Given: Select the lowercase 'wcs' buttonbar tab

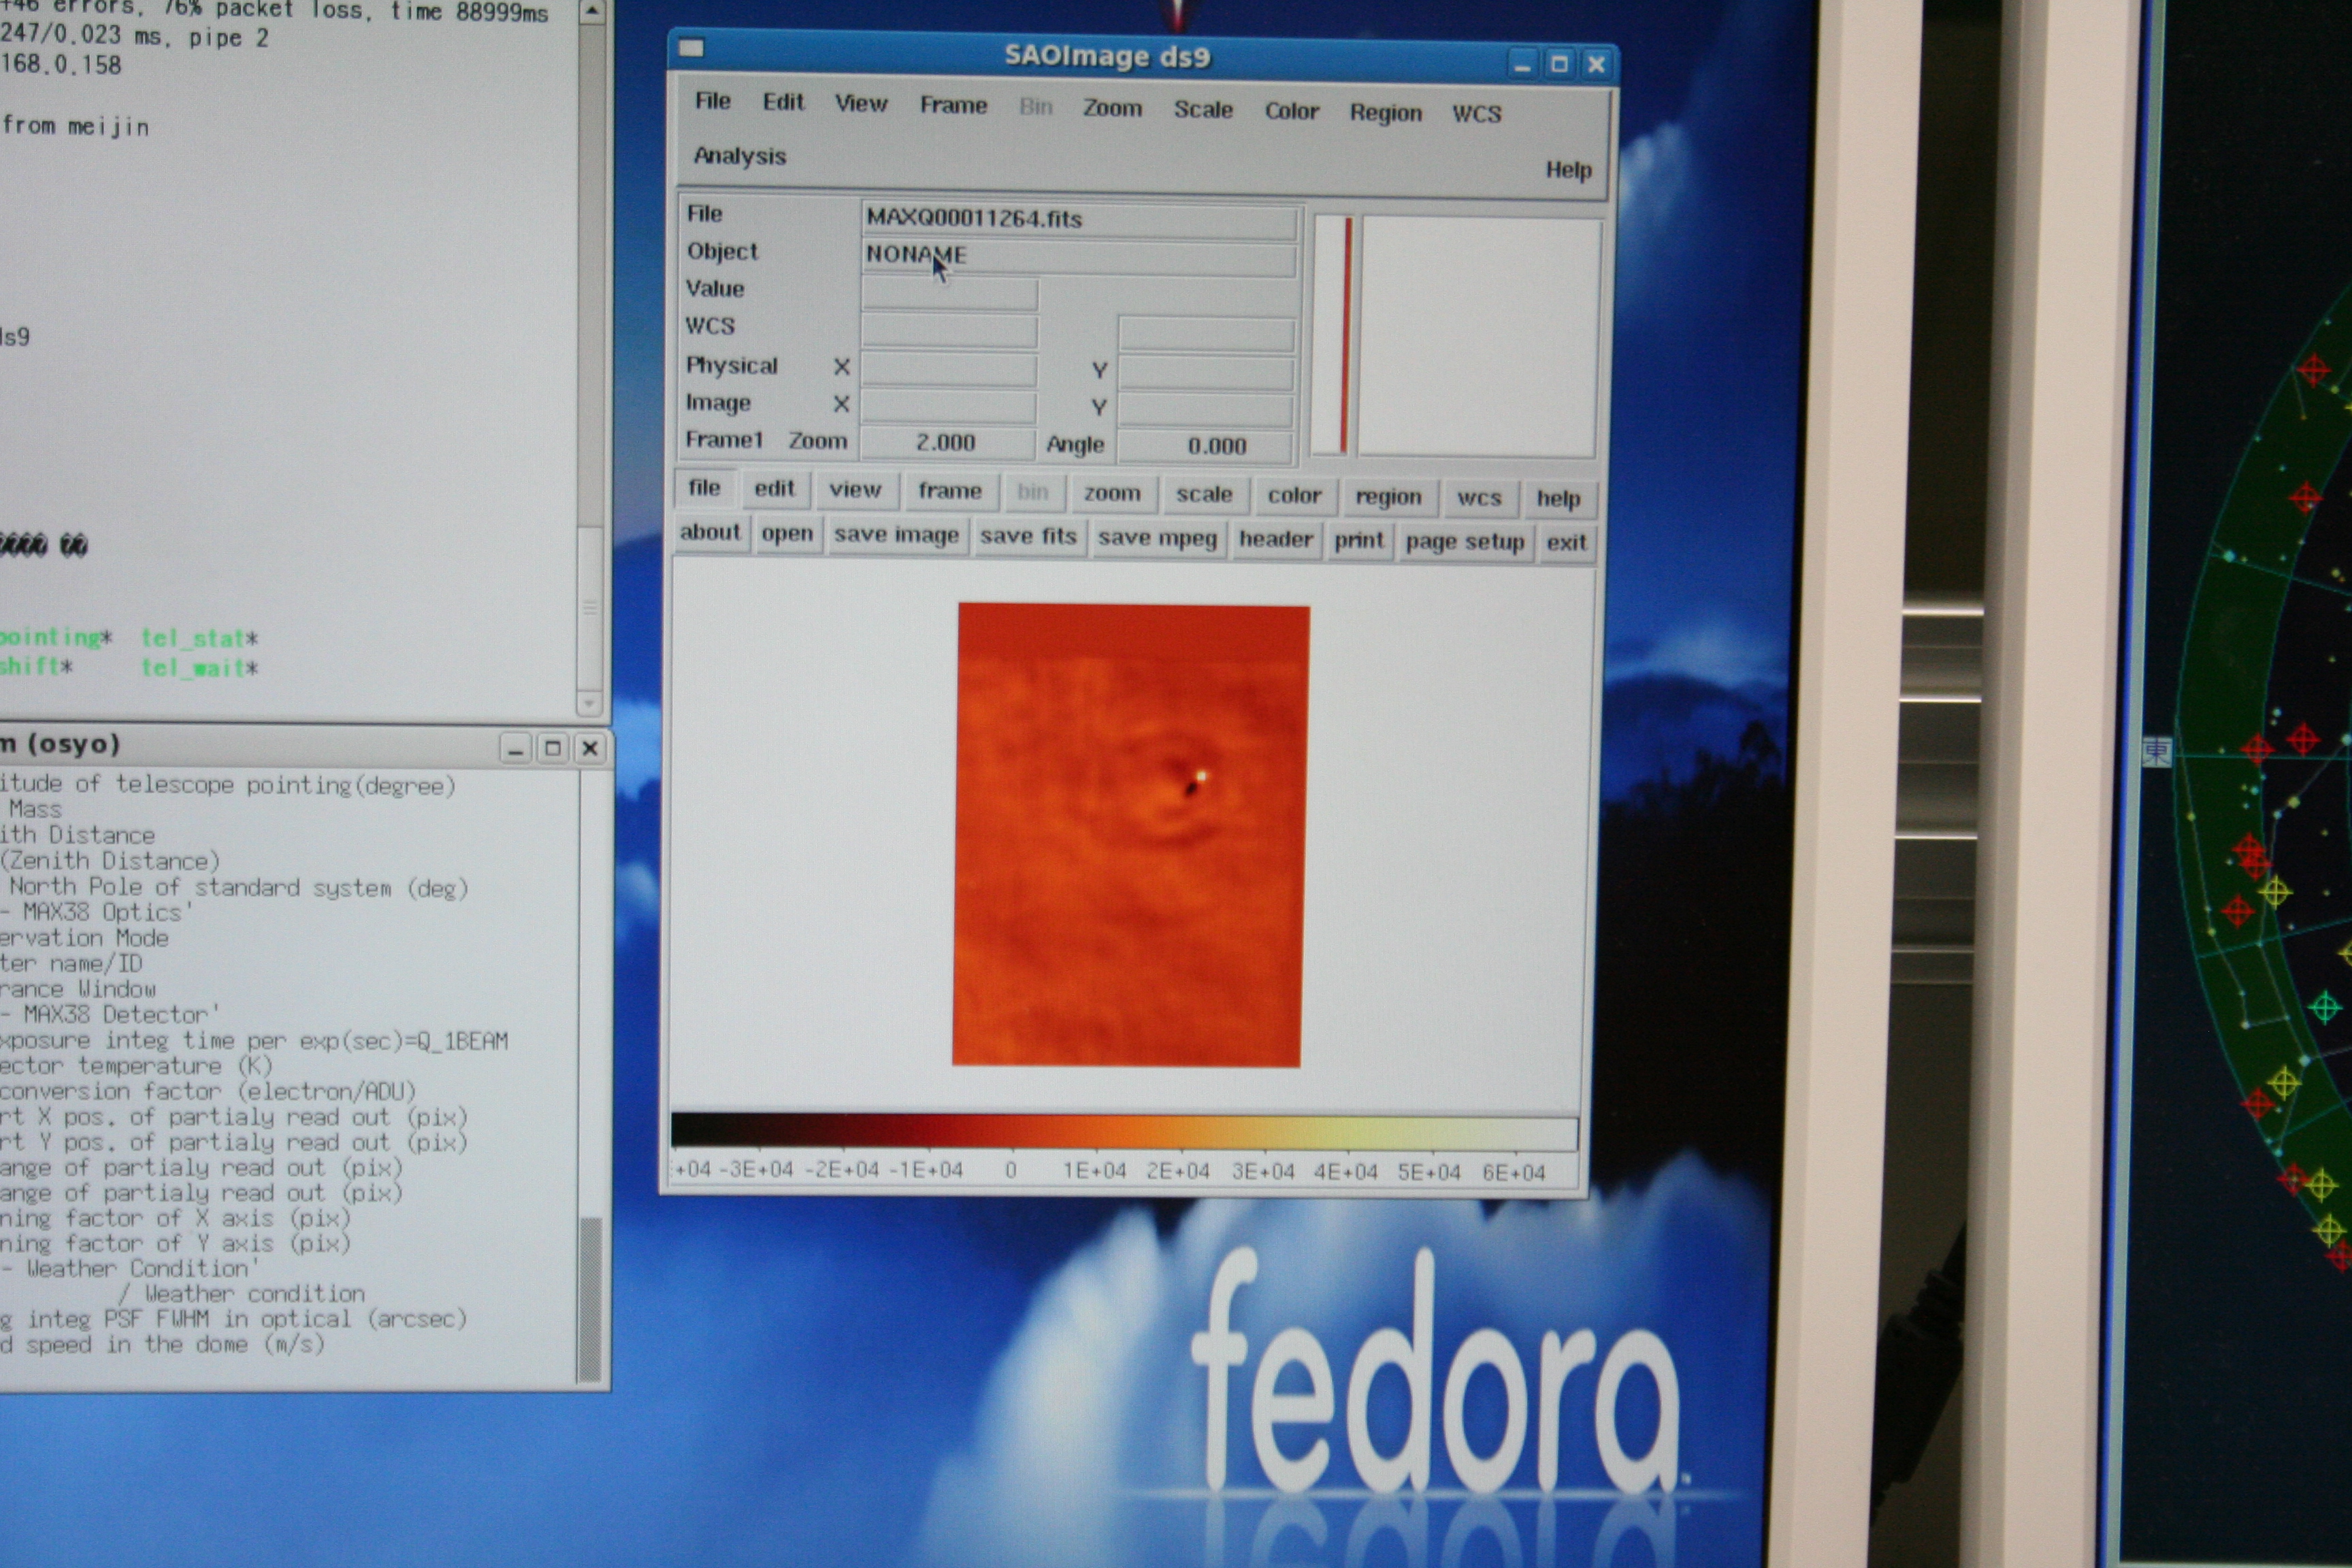Looking at the screenshot, I should point(1479,498).
